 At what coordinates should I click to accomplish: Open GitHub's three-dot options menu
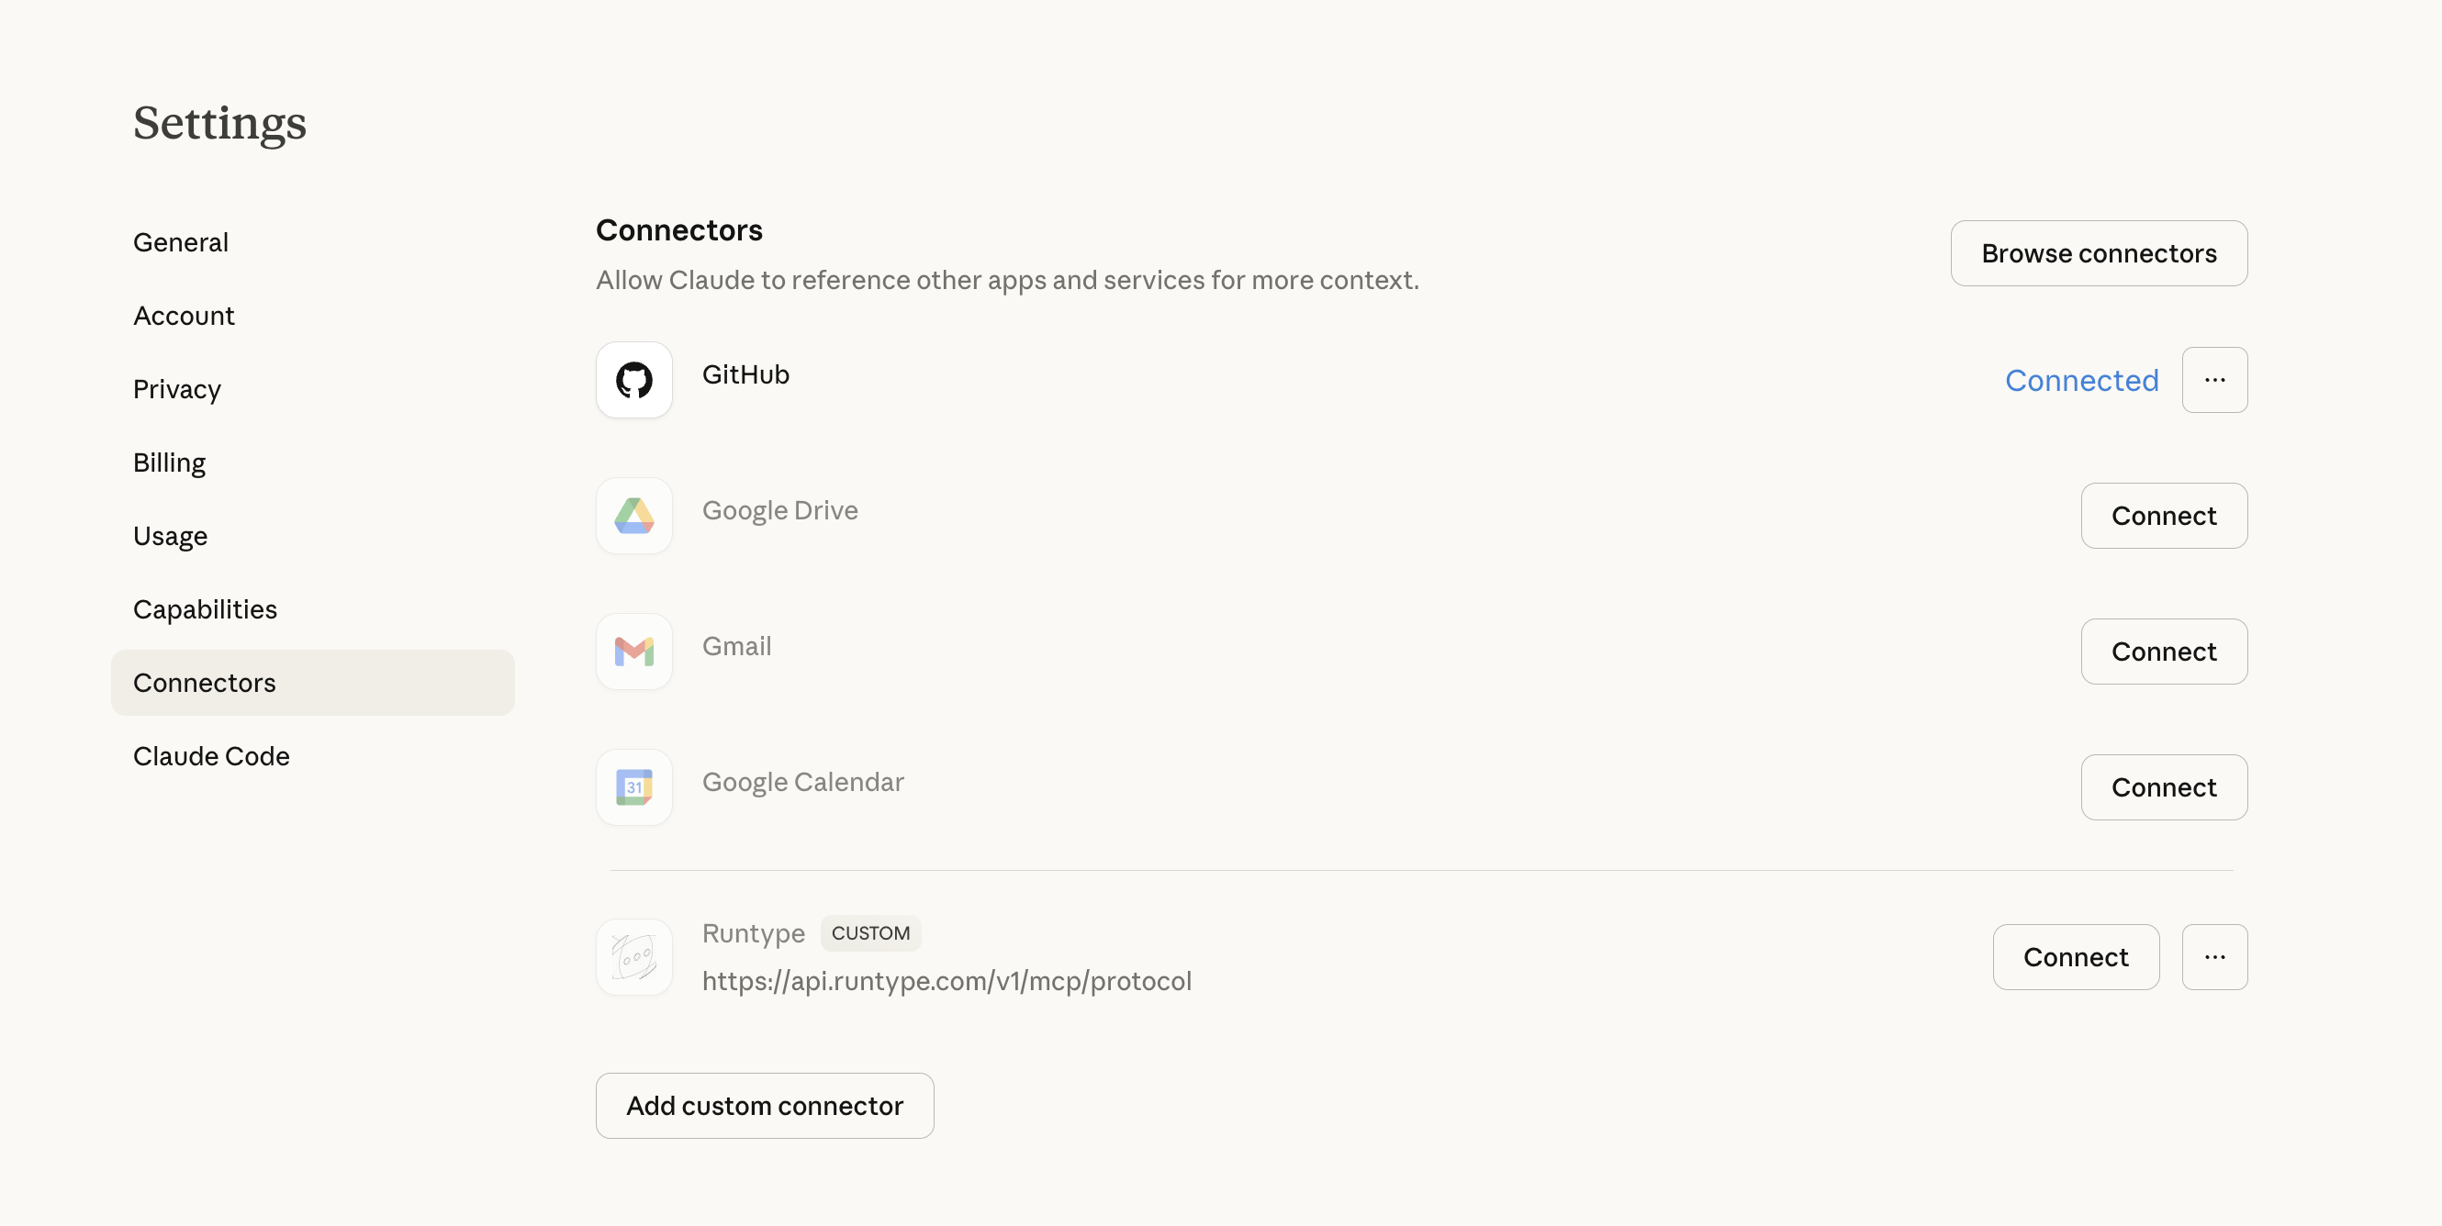pyautogui.click(x=2213, y=380)
